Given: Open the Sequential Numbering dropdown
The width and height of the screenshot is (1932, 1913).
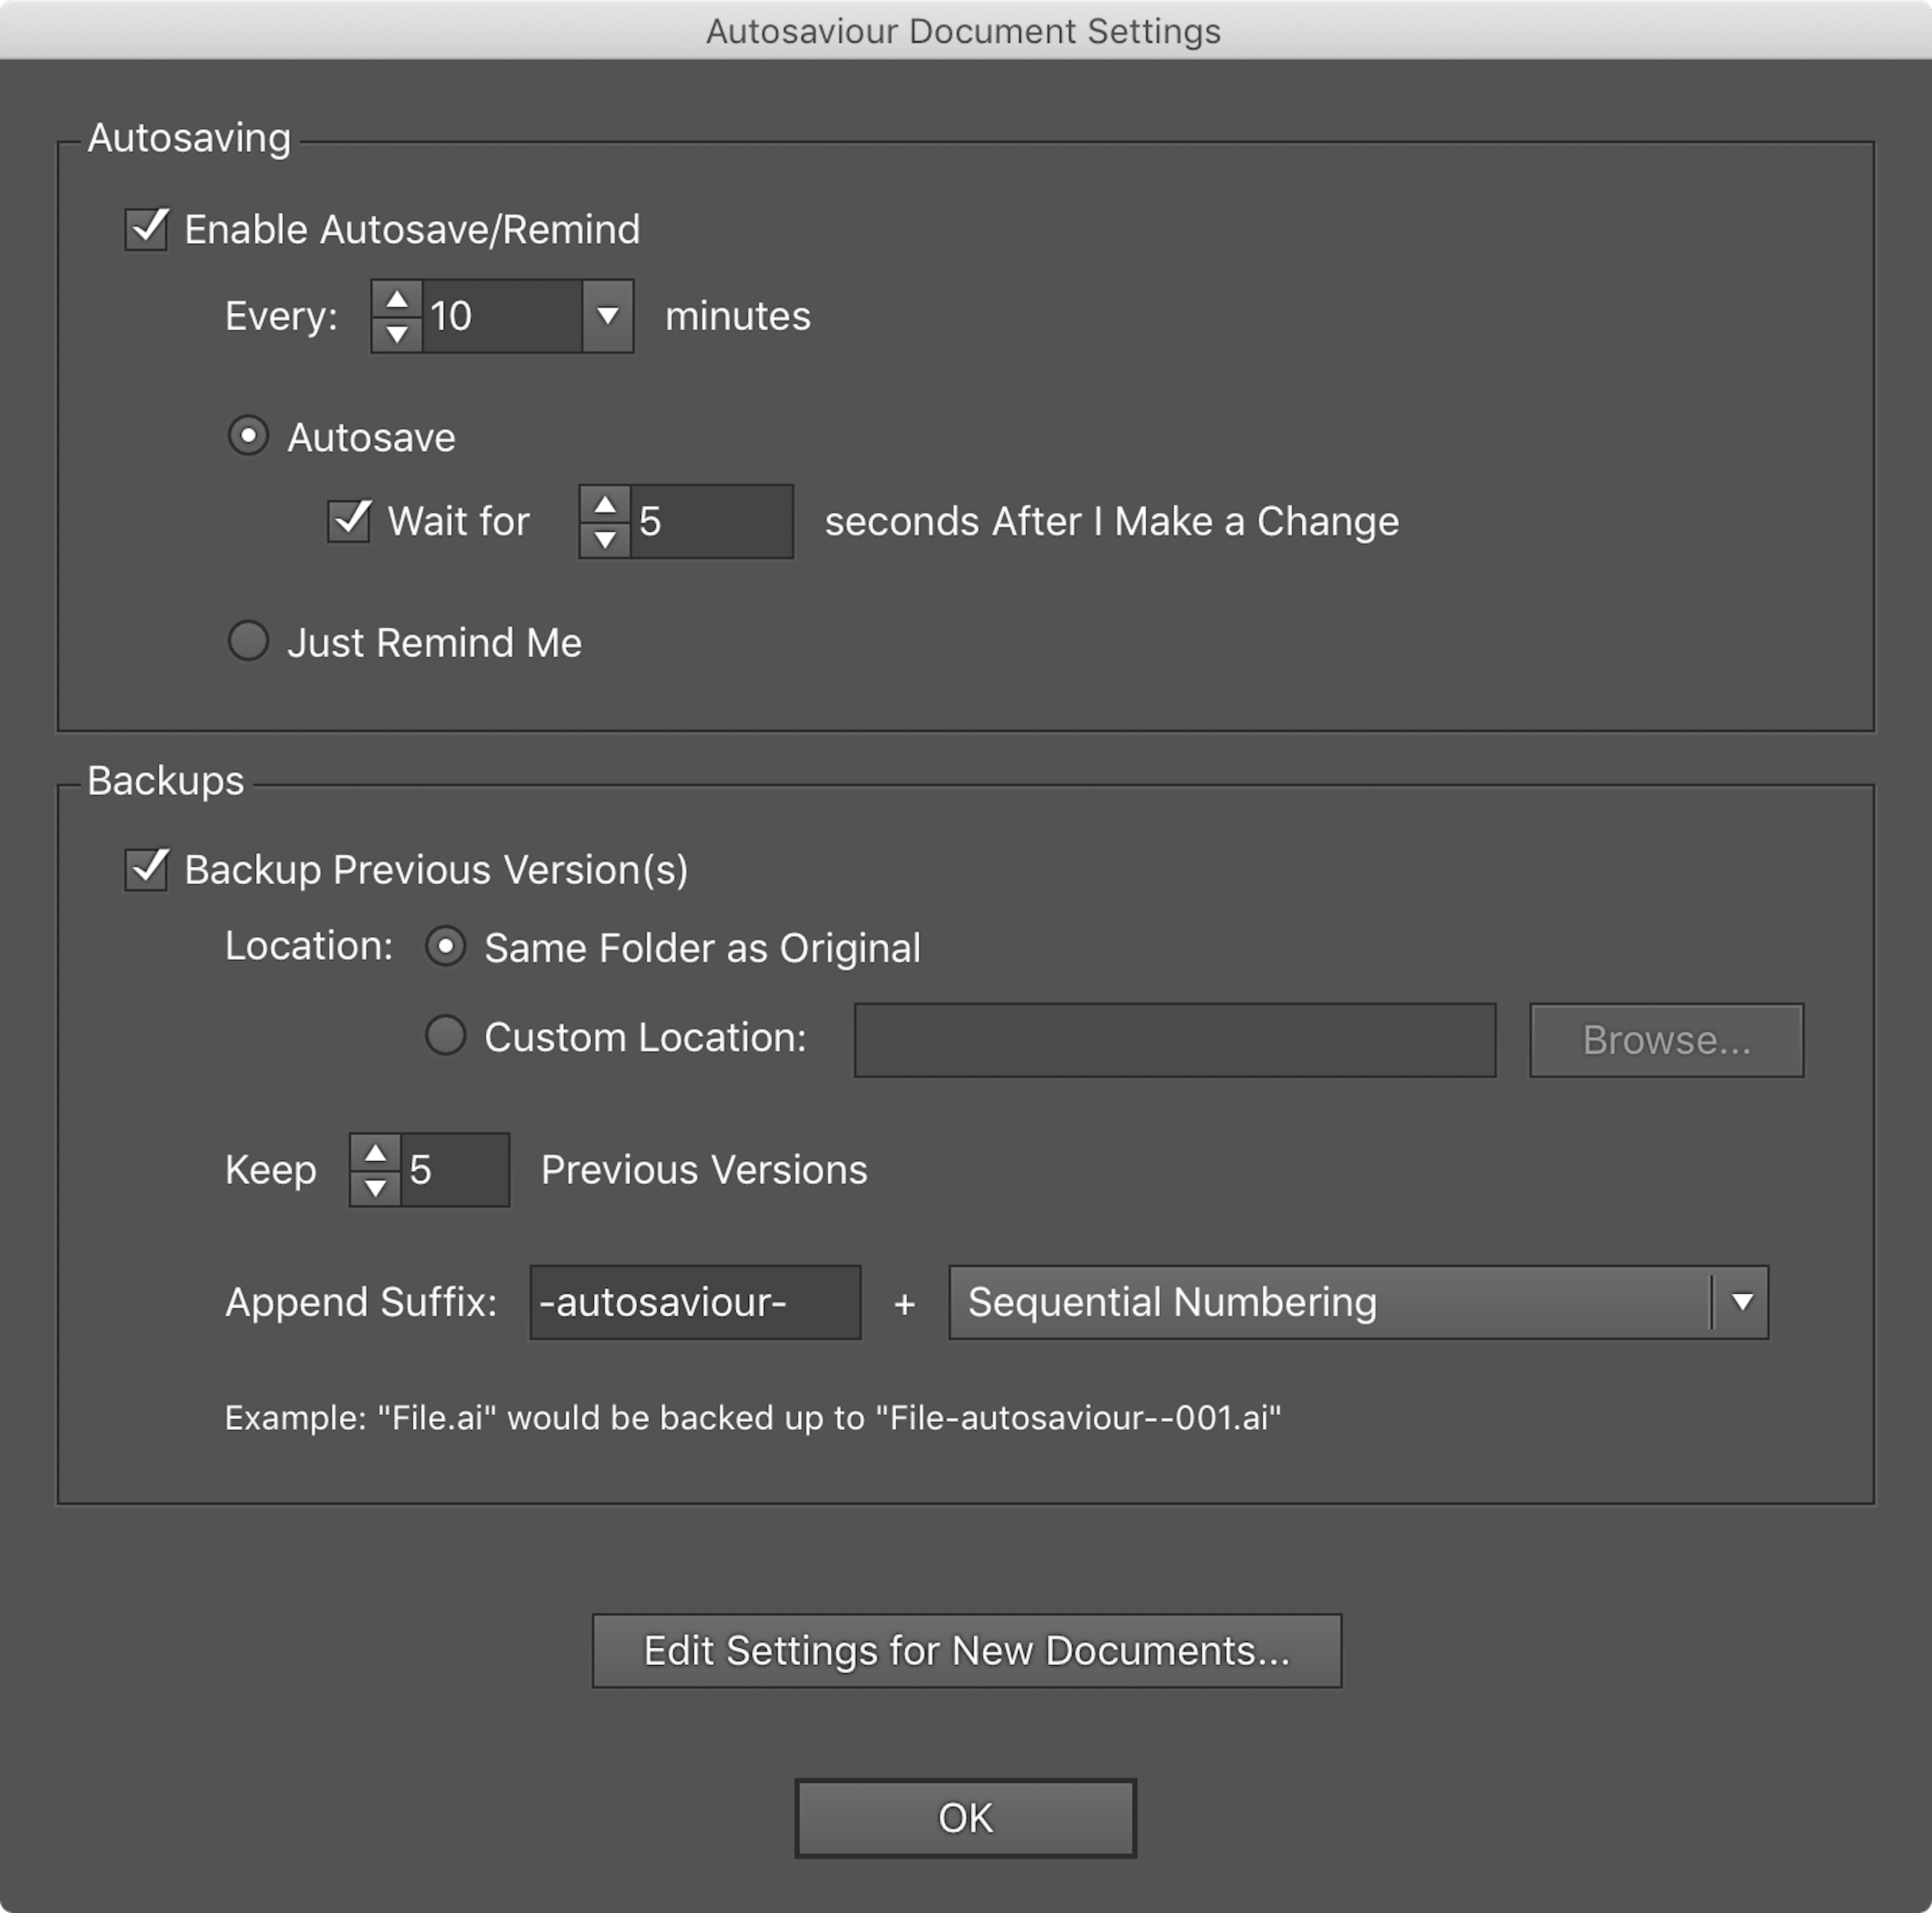Looking at the screenshot, I should pyautogui.click(x=1741, y=1302).
